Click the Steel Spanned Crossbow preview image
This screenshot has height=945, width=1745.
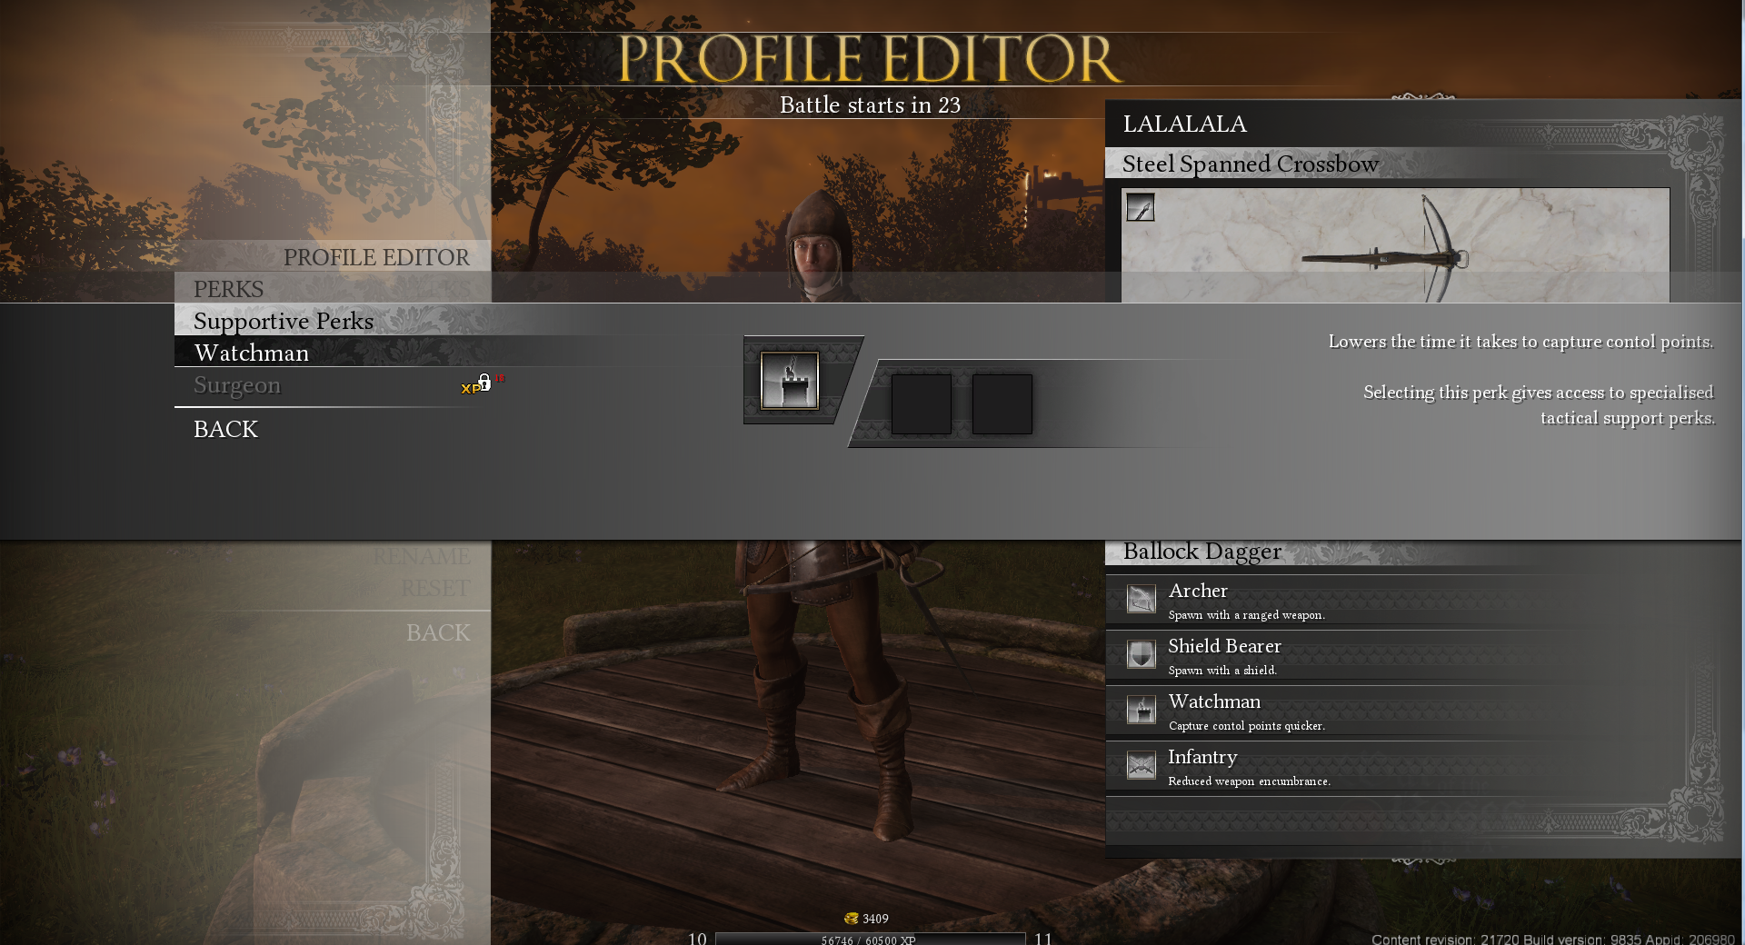(1395, 245)
